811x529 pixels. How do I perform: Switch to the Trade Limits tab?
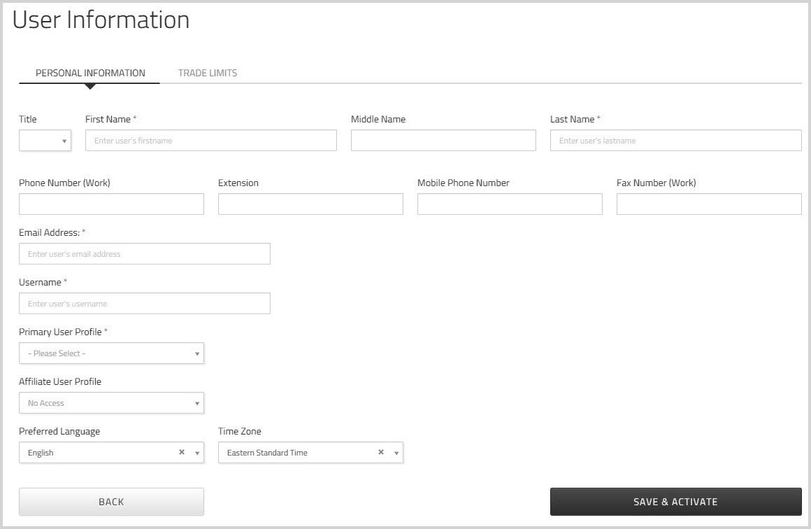[208, 73]
